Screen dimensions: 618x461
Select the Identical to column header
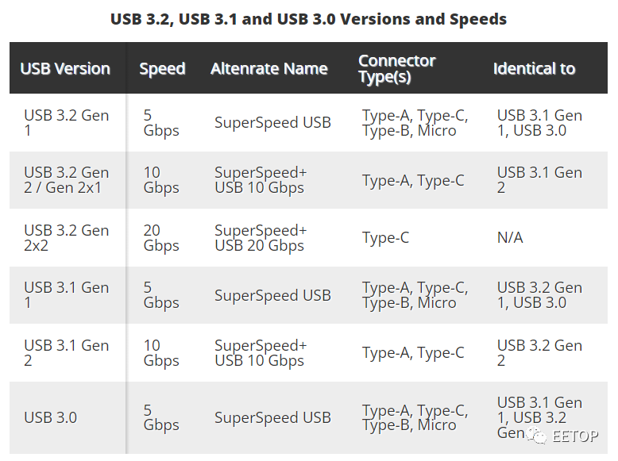tap(534, 69)
